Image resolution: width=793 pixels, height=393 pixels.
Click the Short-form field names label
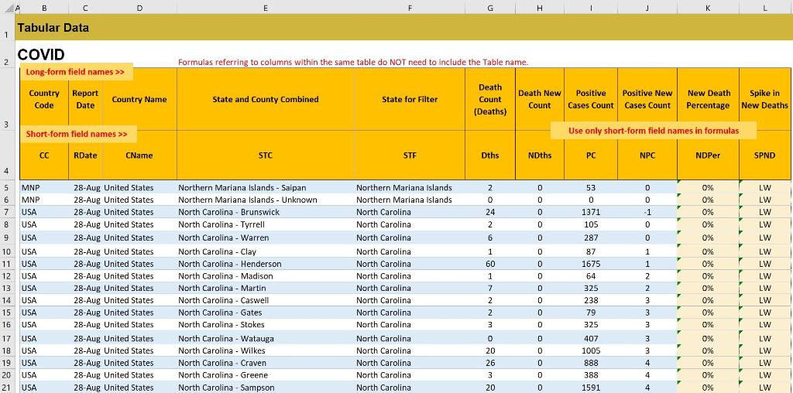(x=77, y=134)
